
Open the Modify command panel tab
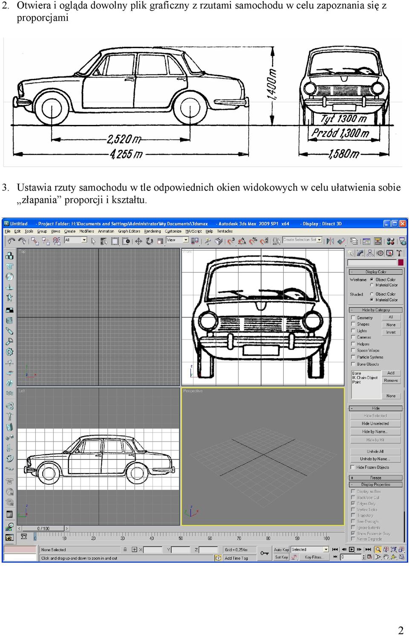pyautogui.click(x=360, y=253)
